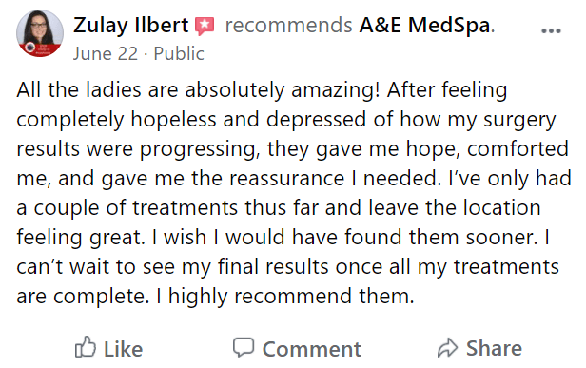Open Zulay Ilbert's profile picture
This screenshot has width=586, height=368.
40,33
